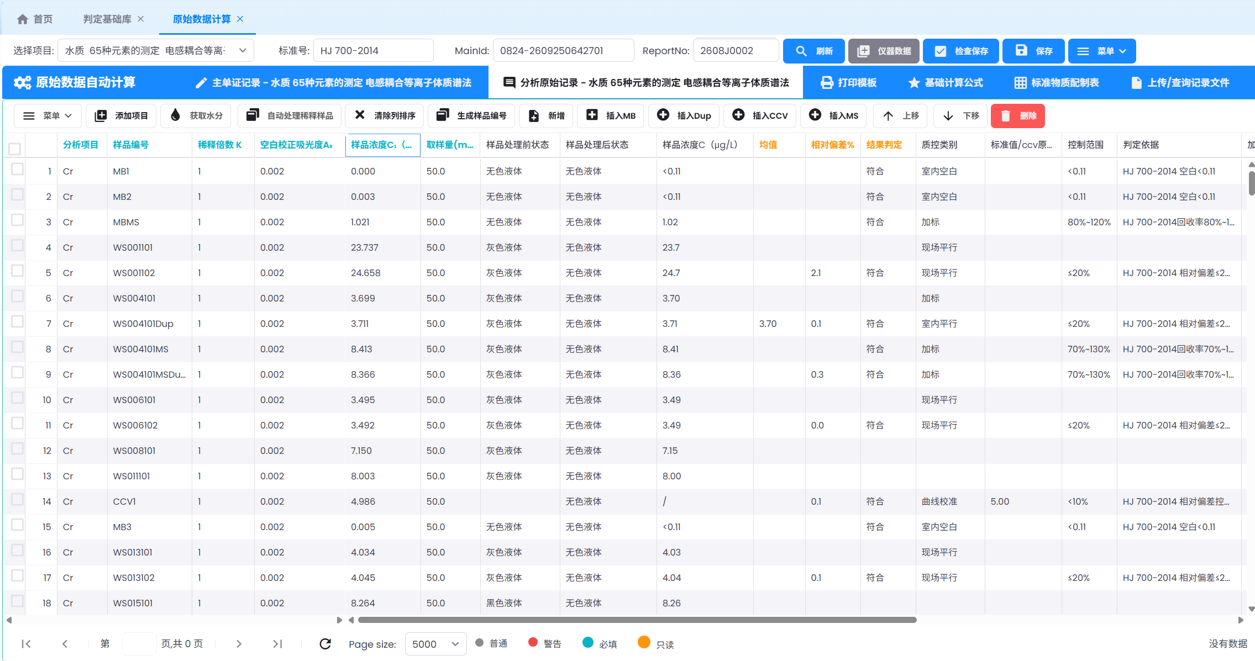1255x661 pixels.
Task: Go to previous page arrow
Action: tap(65, 644)
